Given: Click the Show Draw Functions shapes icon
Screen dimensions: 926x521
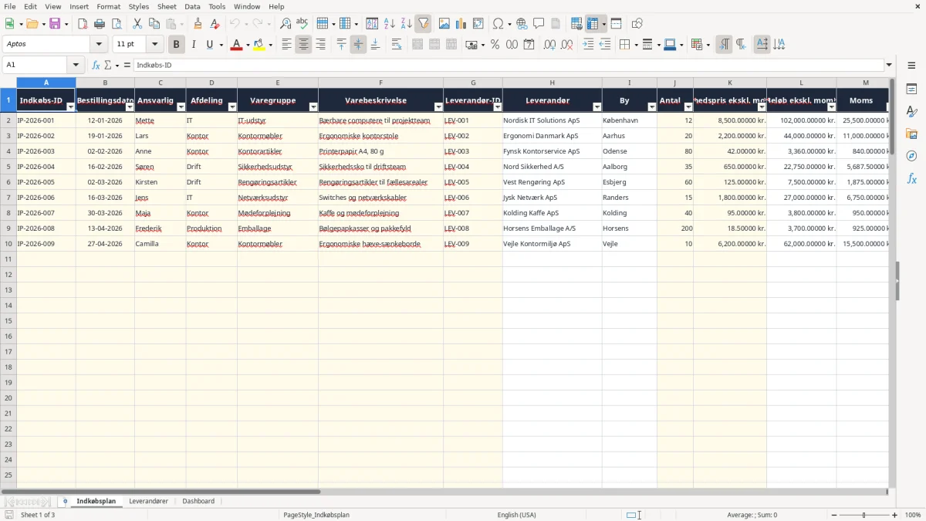Looking at the screenshot, I should pyautogui.click(x=637, y=24).
